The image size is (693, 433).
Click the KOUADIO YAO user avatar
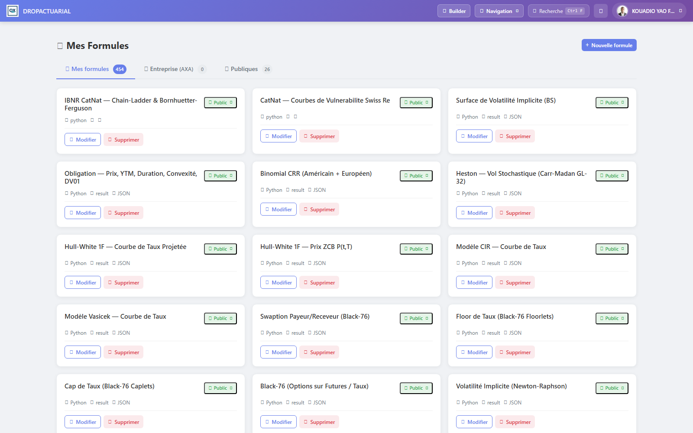(622, 11)
